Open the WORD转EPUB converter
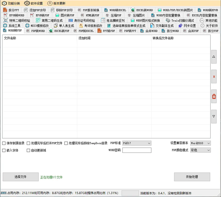Image resolution: width=221 pixels, height=197 pixels. 208,10
